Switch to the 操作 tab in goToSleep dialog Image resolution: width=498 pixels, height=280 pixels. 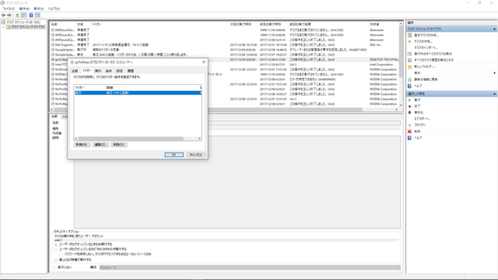pyautogui.click(x=98, y=71)
